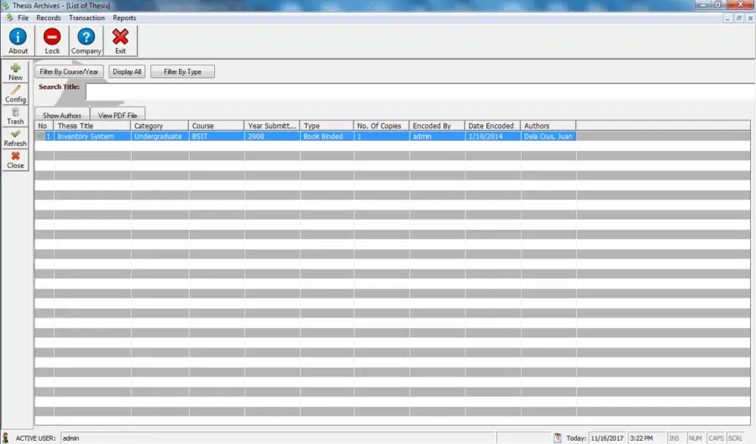Sort by the No column header
This screenshot has height=444, width=756.
coord(44,126)
